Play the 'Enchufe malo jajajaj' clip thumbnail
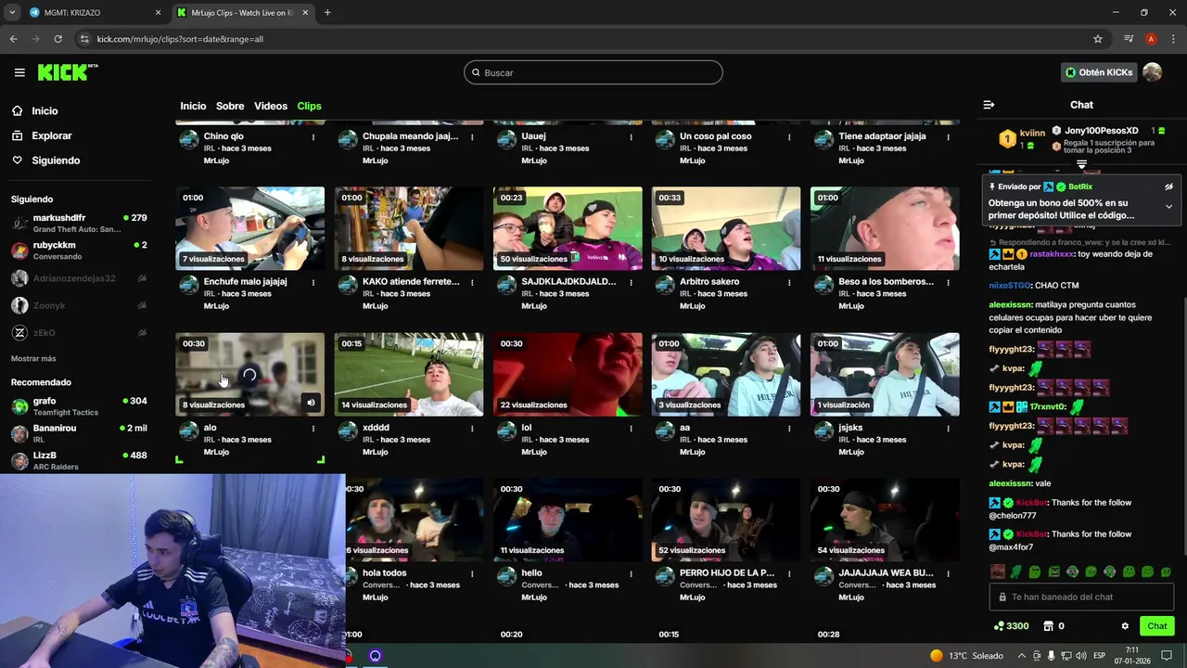This screenshot has width=1187, height=668. point(249,228)
